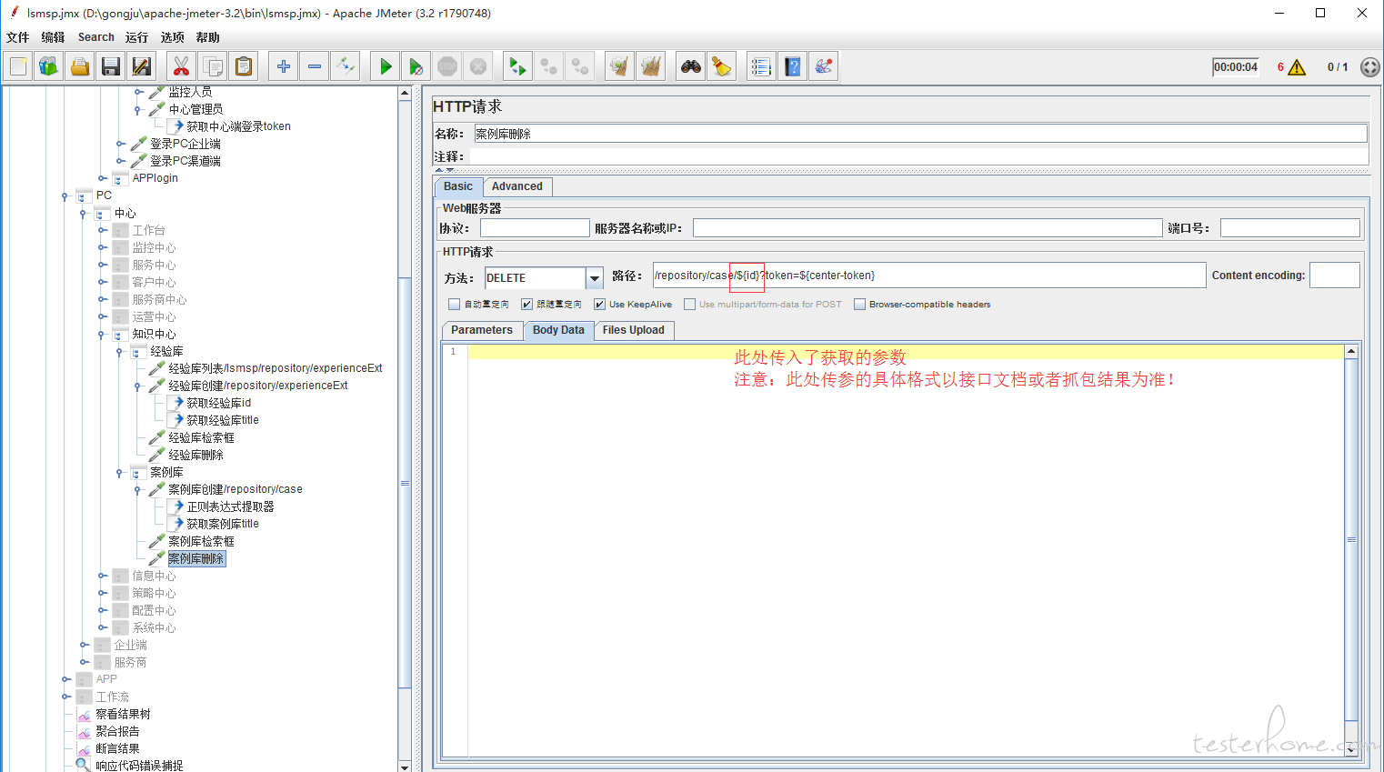Click Start no pauses icon

tap(416, 66)
